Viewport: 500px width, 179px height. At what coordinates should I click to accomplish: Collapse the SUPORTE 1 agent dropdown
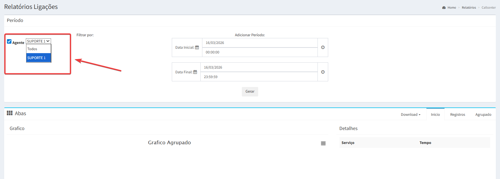click(x=38, y=41)
